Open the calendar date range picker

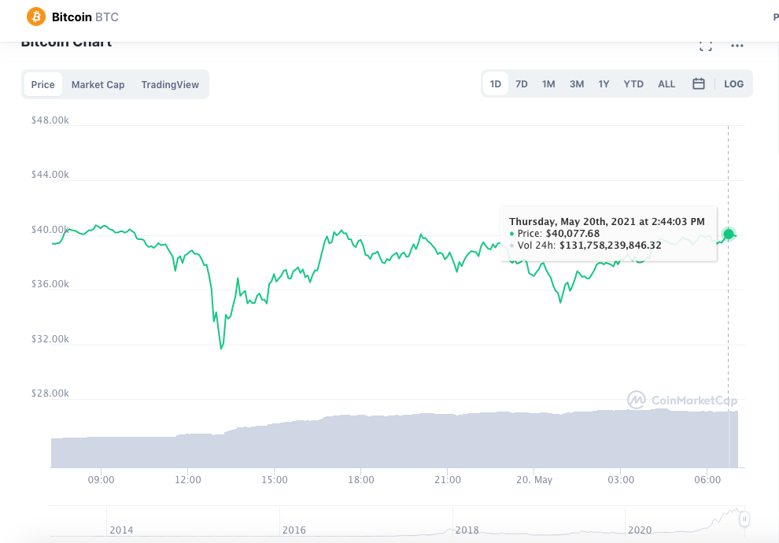(699, 83)
